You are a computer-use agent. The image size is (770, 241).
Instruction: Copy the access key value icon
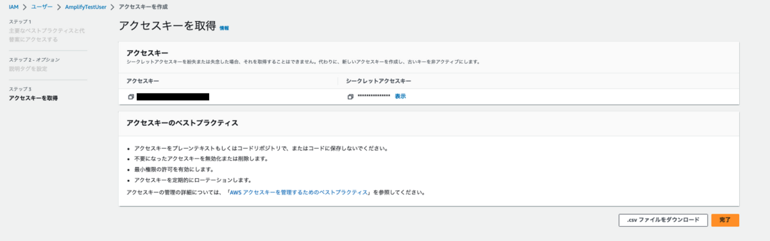[x=130, y=97]
